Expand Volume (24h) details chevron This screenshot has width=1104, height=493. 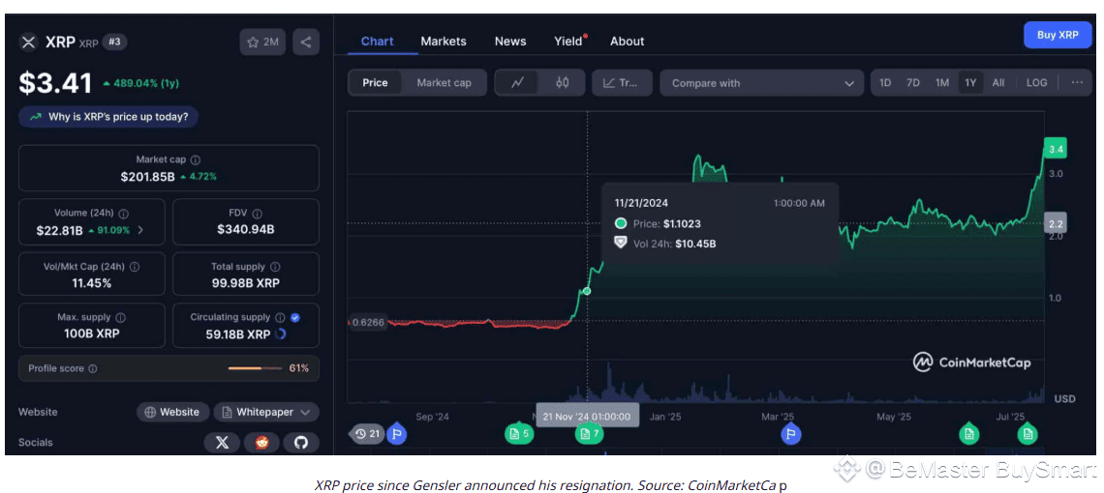(x=140, y=230)
